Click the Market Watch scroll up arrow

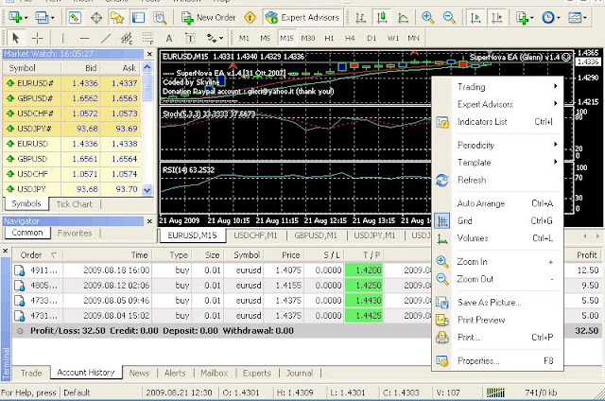point(147,67)
